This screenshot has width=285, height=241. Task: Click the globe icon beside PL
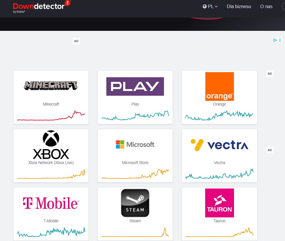pos(205,7)
